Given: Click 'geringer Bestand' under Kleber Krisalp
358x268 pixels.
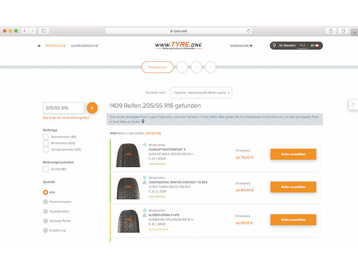Looking at the screenshot, I should click(158, 230).
